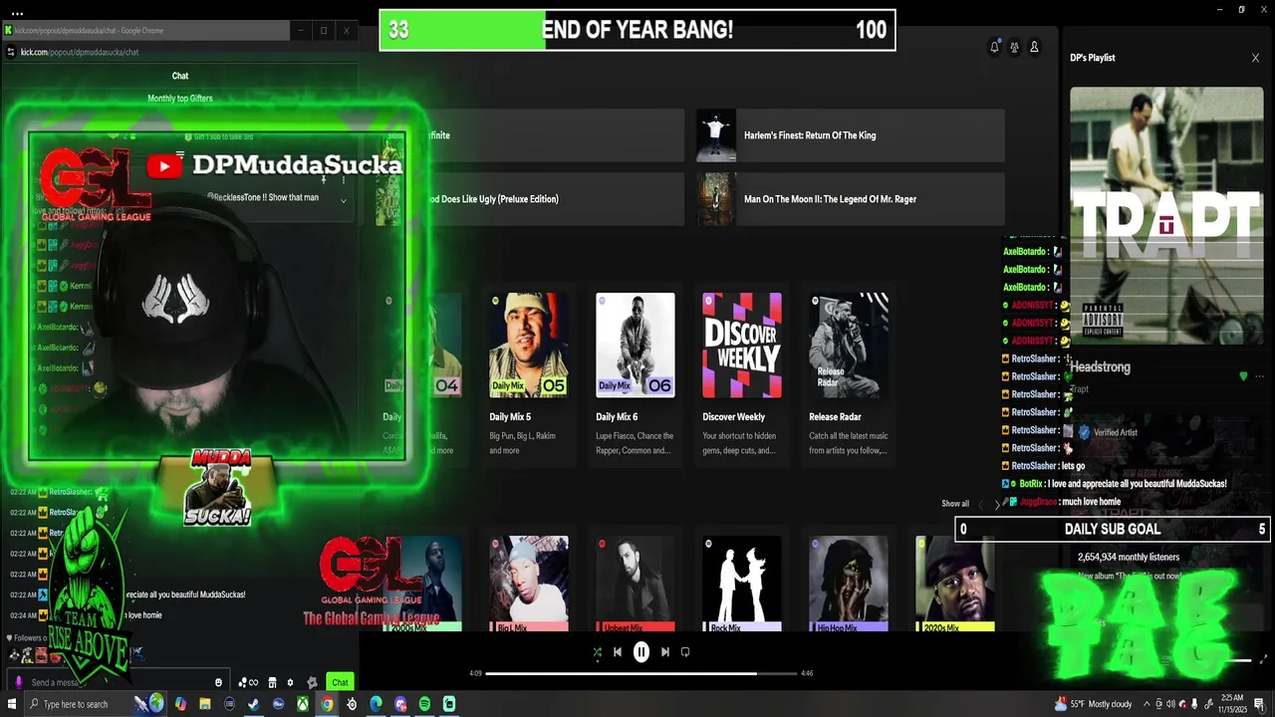
Task: Open the more options dots beside Headstrong
Action: 1260,376
